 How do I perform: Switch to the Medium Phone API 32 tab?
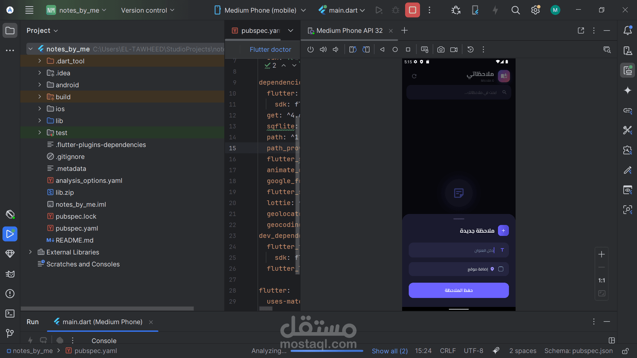tap(349, 31)
